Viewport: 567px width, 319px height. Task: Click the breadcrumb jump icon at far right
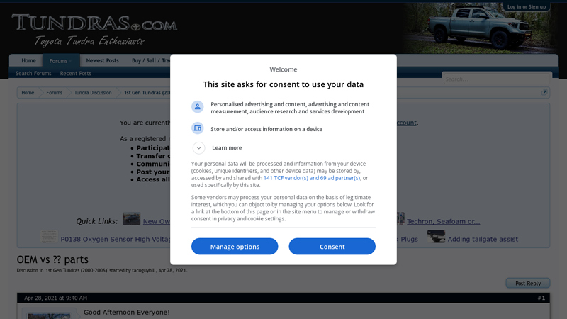pyautogui.click(x=544, y=93)
